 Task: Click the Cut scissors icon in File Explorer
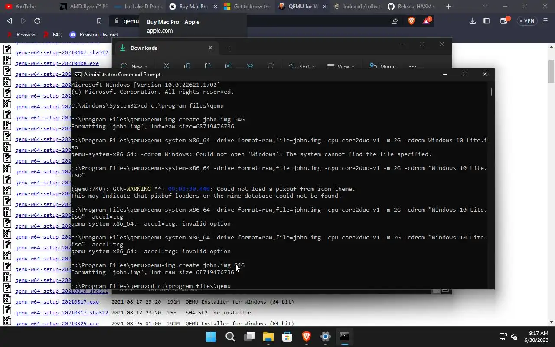click(x=166, y=66)
